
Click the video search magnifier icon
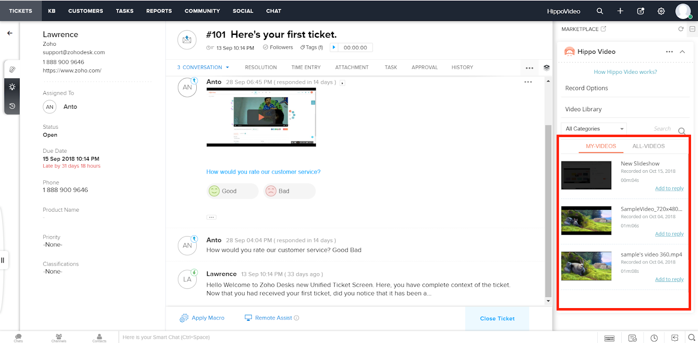point(681,130)
